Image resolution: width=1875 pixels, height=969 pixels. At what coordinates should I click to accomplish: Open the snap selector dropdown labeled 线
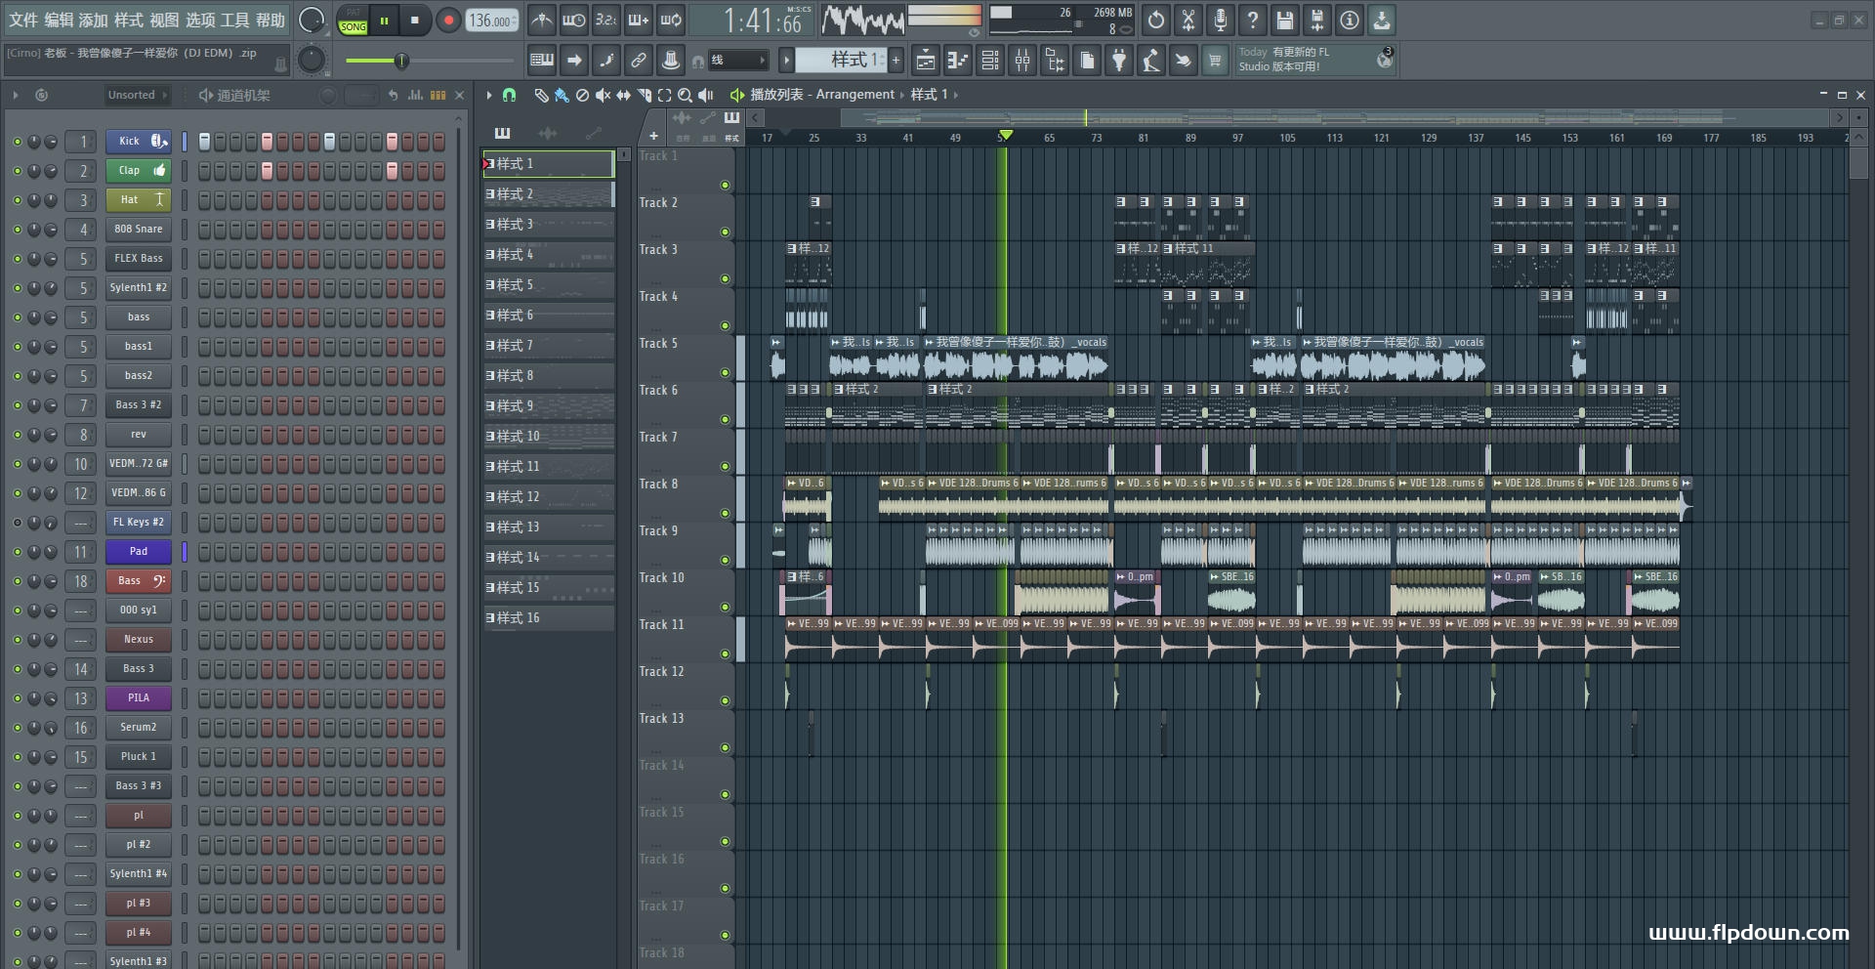pyautogui.click(x=737, y=61)
